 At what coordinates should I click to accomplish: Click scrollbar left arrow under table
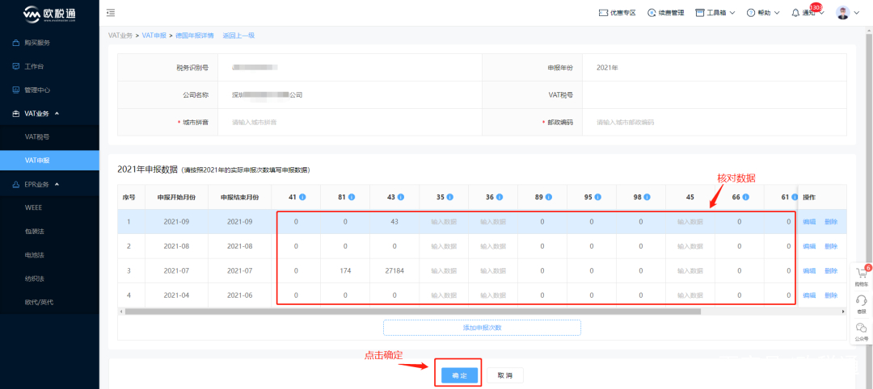[x=120, y=312]
